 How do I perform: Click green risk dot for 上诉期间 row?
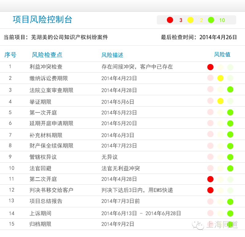(230, 213)
